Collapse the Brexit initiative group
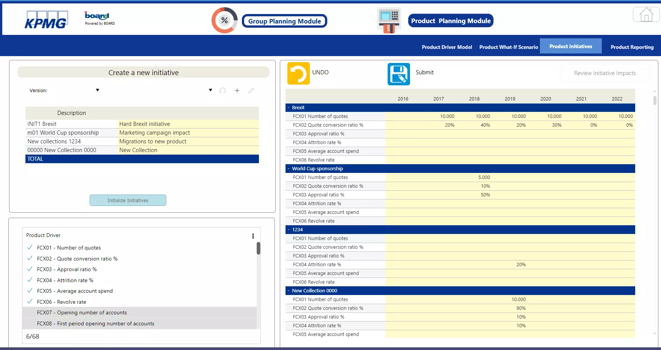 click(289, 108)
